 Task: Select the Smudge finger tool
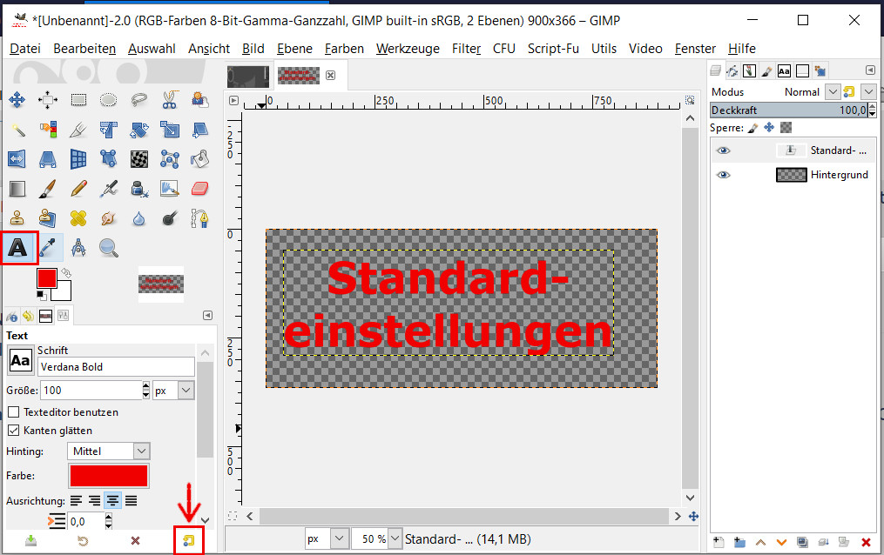108,217
